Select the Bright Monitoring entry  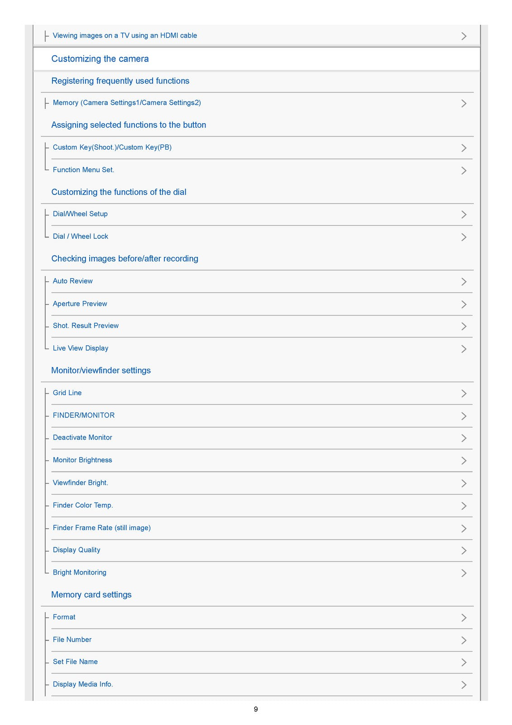point(80,572)
